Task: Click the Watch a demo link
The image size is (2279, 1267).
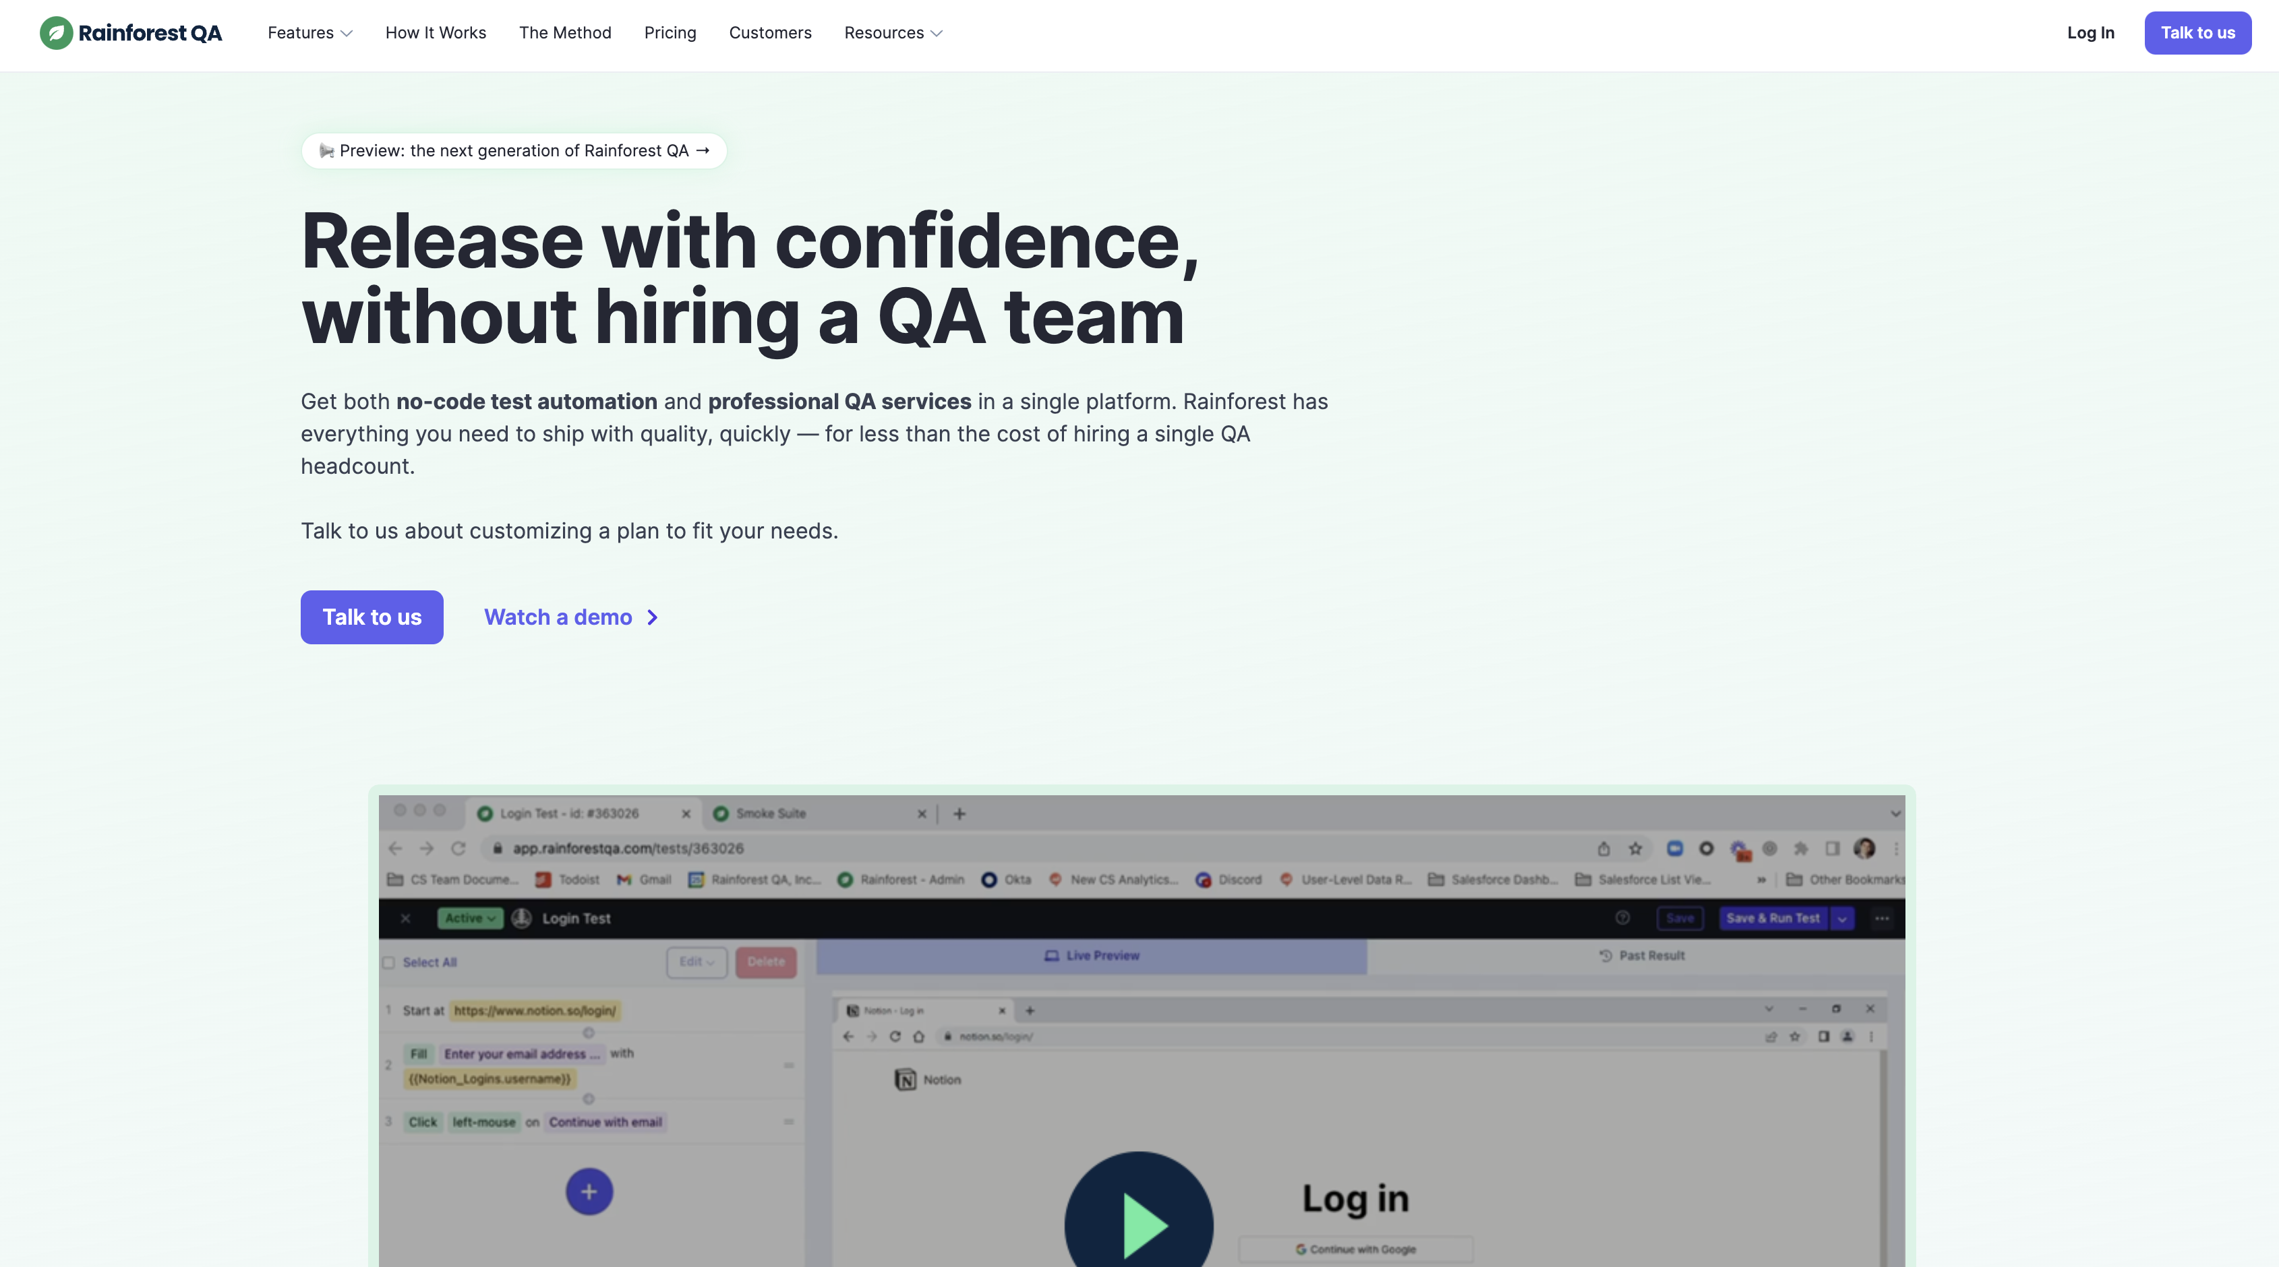Action: coord(558,617)
